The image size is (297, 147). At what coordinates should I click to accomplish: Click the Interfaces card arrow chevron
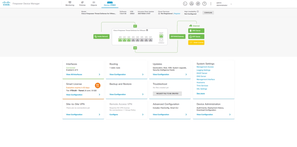click(x=99, y=75)
